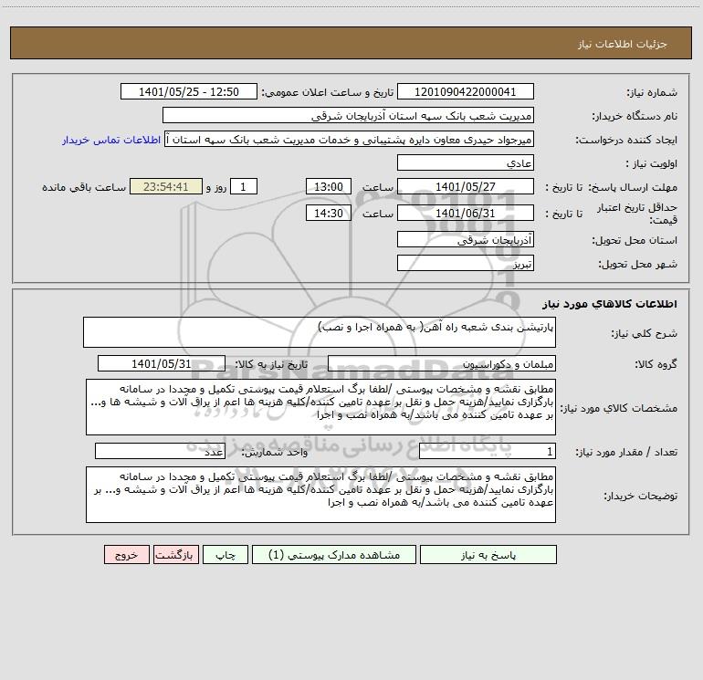Click the خروج exit button
The width and height of the screenshot is (703, 680).
point(126,555)
